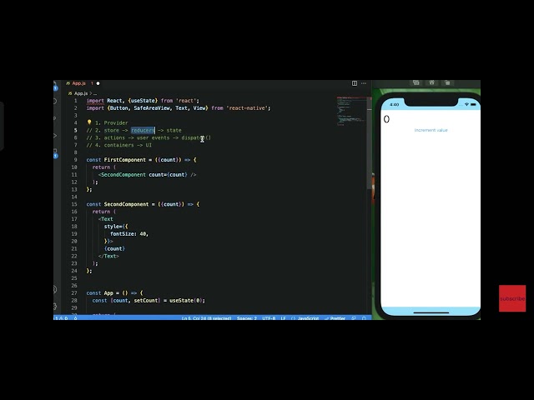Screen dimensions: 534x400
Task: Click "FirstComponent" on line 9
Action: pyautogui.click(x=124, y=160)
